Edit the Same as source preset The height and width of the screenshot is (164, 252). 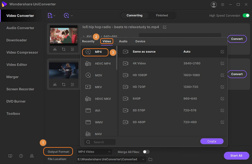point(222,52)
